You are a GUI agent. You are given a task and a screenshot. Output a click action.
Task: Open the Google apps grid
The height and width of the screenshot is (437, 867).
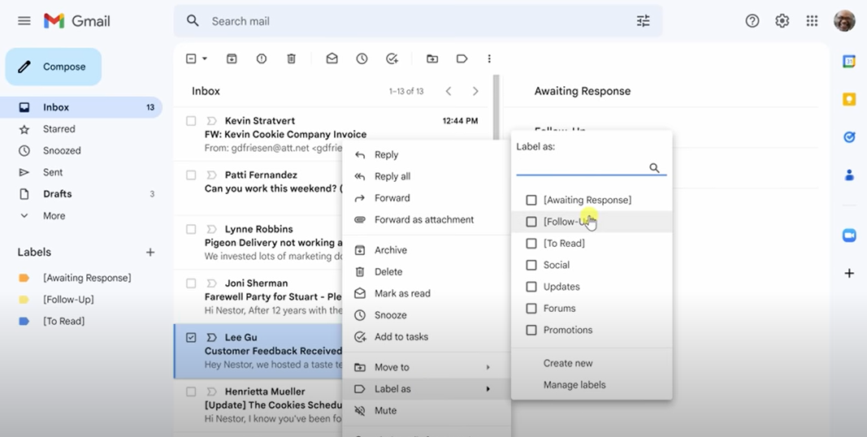811,21
